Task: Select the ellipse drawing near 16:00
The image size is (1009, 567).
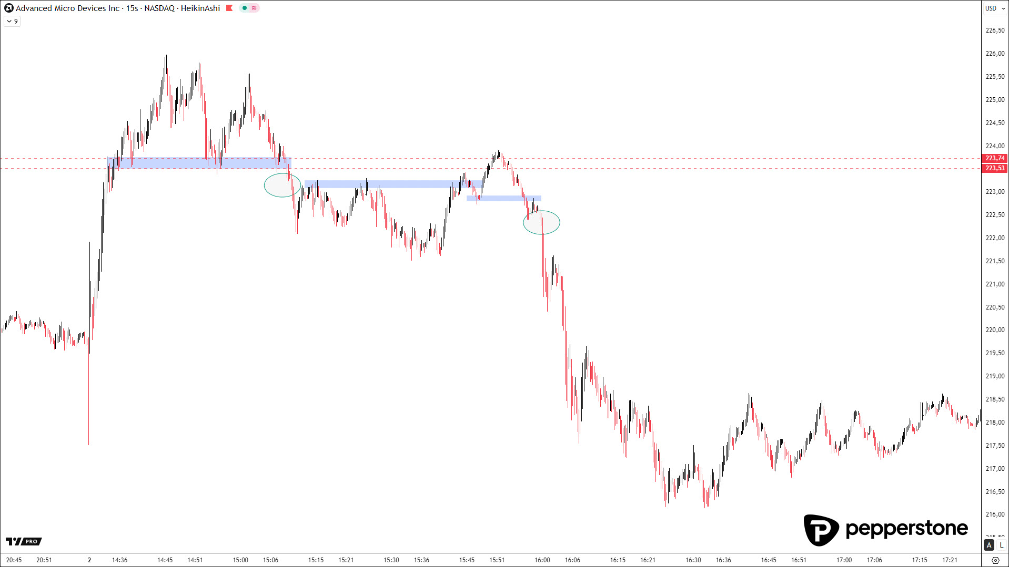Action: [541, 222]
